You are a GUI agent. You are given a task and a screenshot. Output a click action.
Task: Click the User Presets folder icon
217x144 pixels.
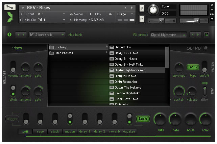(x=51, y=53)
